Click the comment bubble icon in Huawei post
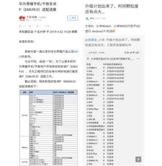This screenshot has width=162, height=166. [30, 26]
